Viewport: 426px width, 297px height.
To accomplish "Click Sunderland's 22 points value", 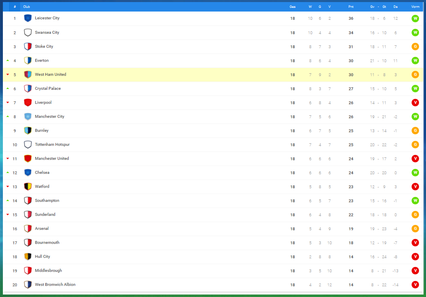I will [x=351, y=215].
